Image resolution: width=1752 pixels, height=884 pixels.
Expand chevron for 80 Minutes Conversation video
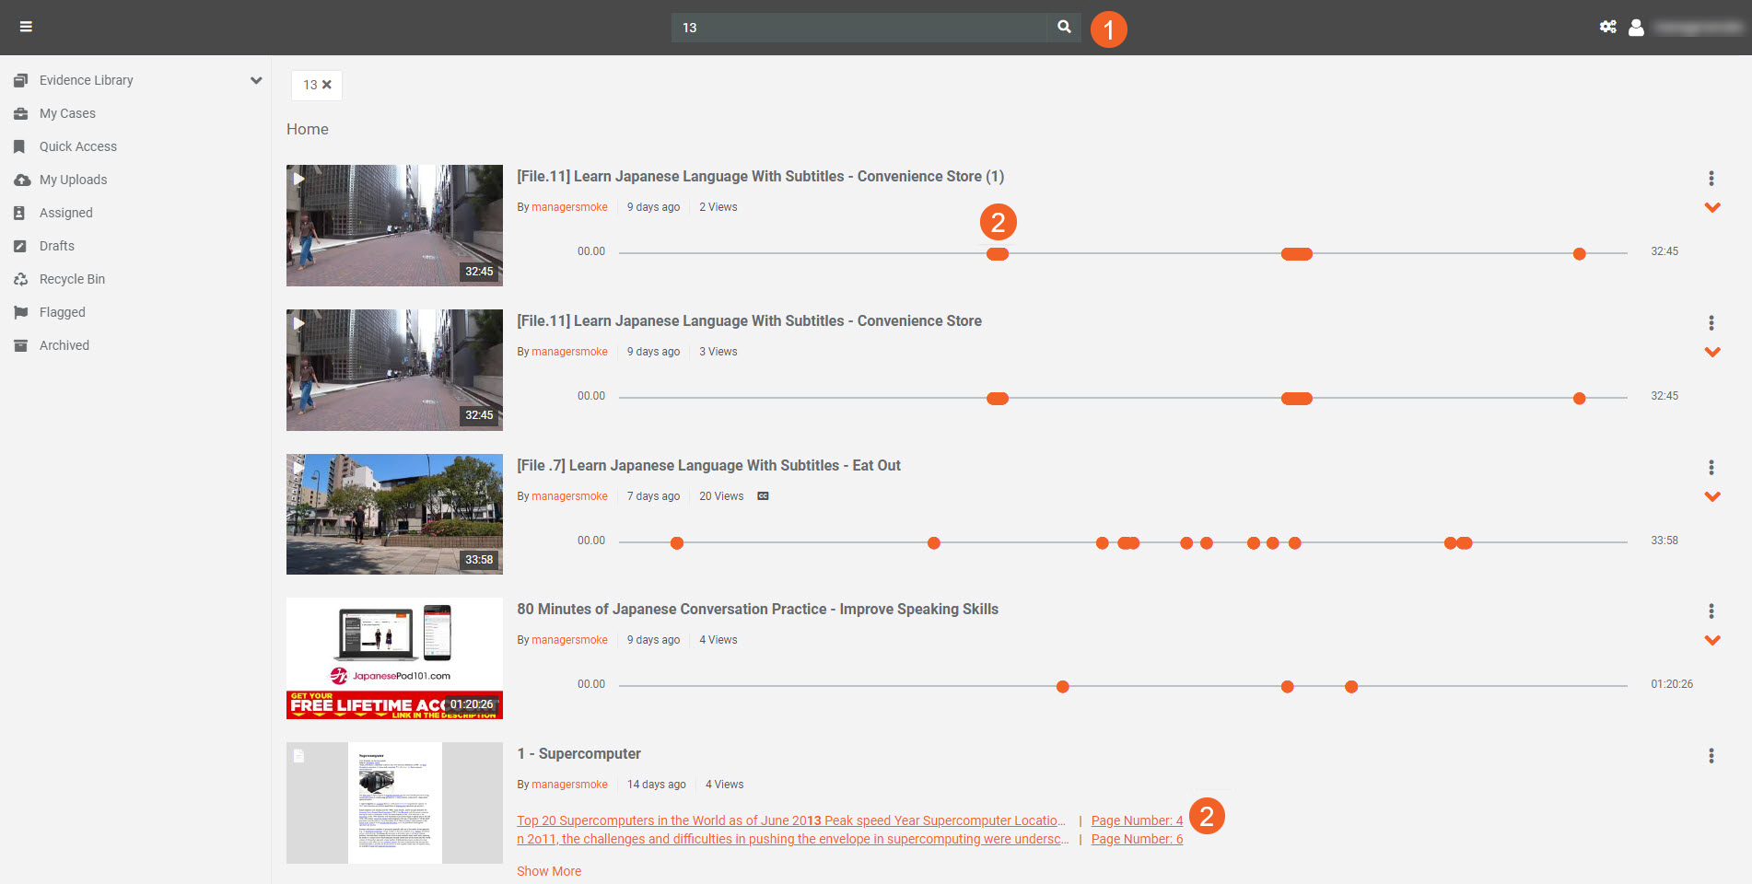click(1711, 641)
